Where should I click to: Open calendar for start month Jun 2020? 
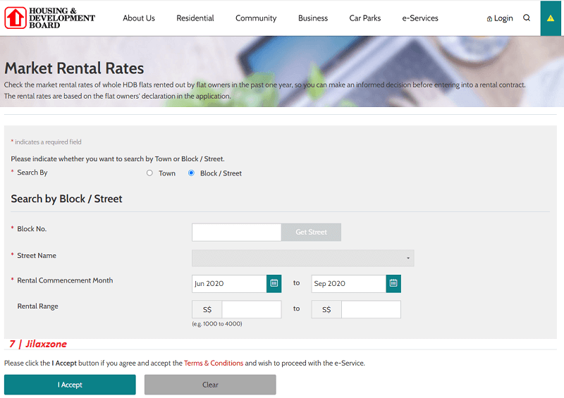point(274,283)
